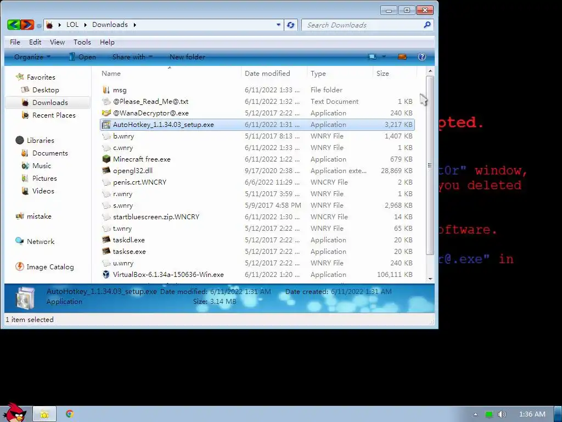Select Libraries in navigation pane

40,140
